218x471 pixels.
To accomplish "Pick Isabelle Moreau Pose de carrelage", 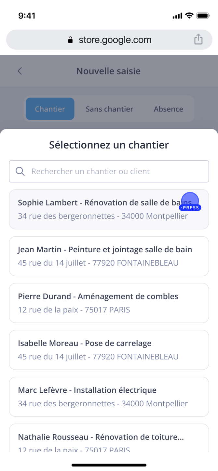I will [109, 350].
